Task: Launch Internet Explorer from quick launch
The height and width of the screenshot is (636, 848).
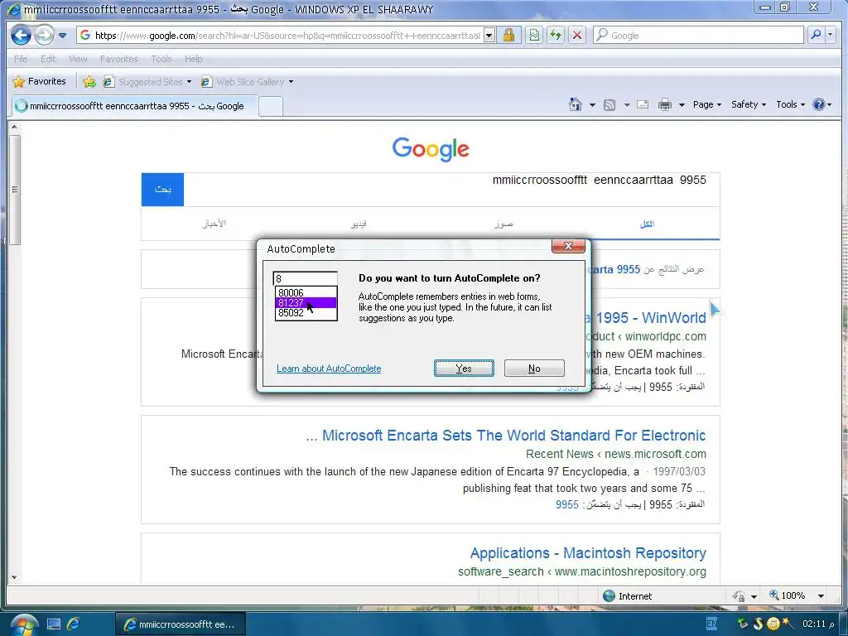Action: (x=74, y=624)
